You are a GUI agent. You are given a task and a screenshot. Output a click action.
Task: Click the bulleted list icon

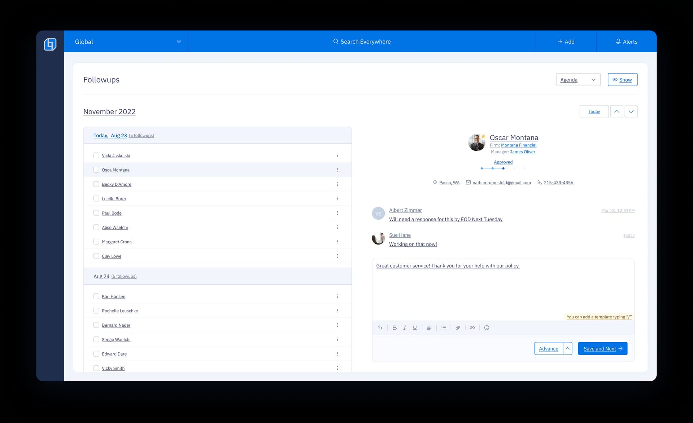[444, 327]
